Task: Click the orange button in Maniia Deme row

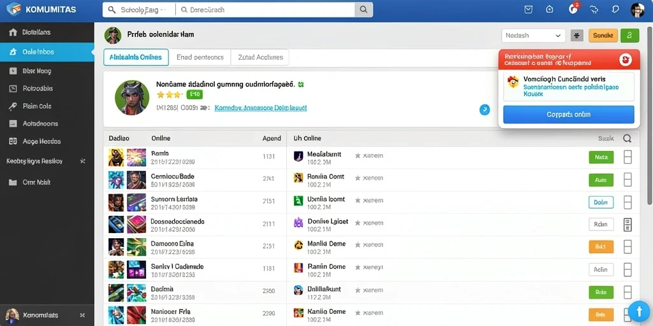Action: (x=601, y=247)
